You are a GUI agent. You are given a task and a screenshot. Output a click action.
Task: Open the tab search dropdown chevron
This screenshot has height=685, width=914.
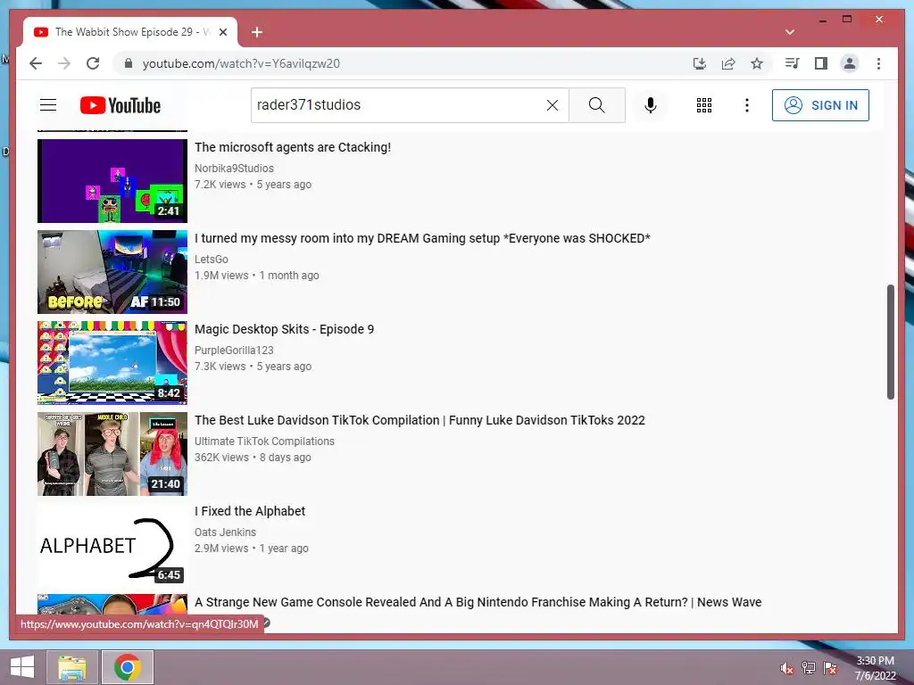click(790, 32)
